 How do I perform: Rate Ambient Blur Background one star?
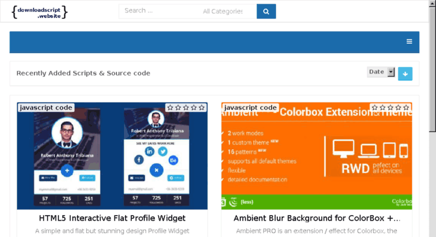[x=374, y=108]
